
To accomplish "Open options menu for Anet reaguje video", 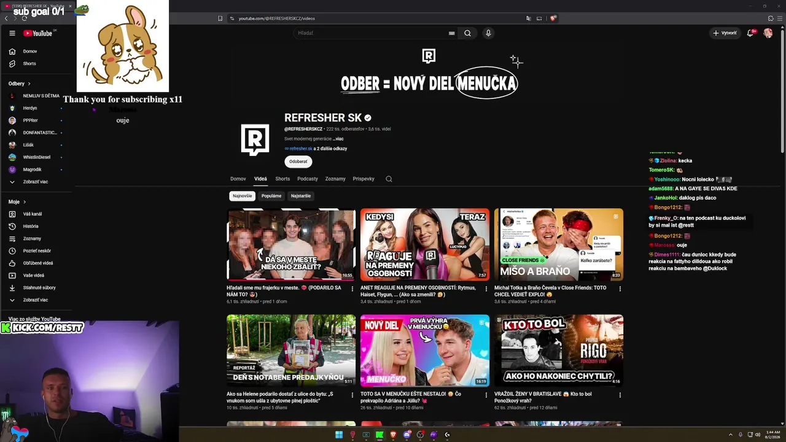I will [486, 289].
